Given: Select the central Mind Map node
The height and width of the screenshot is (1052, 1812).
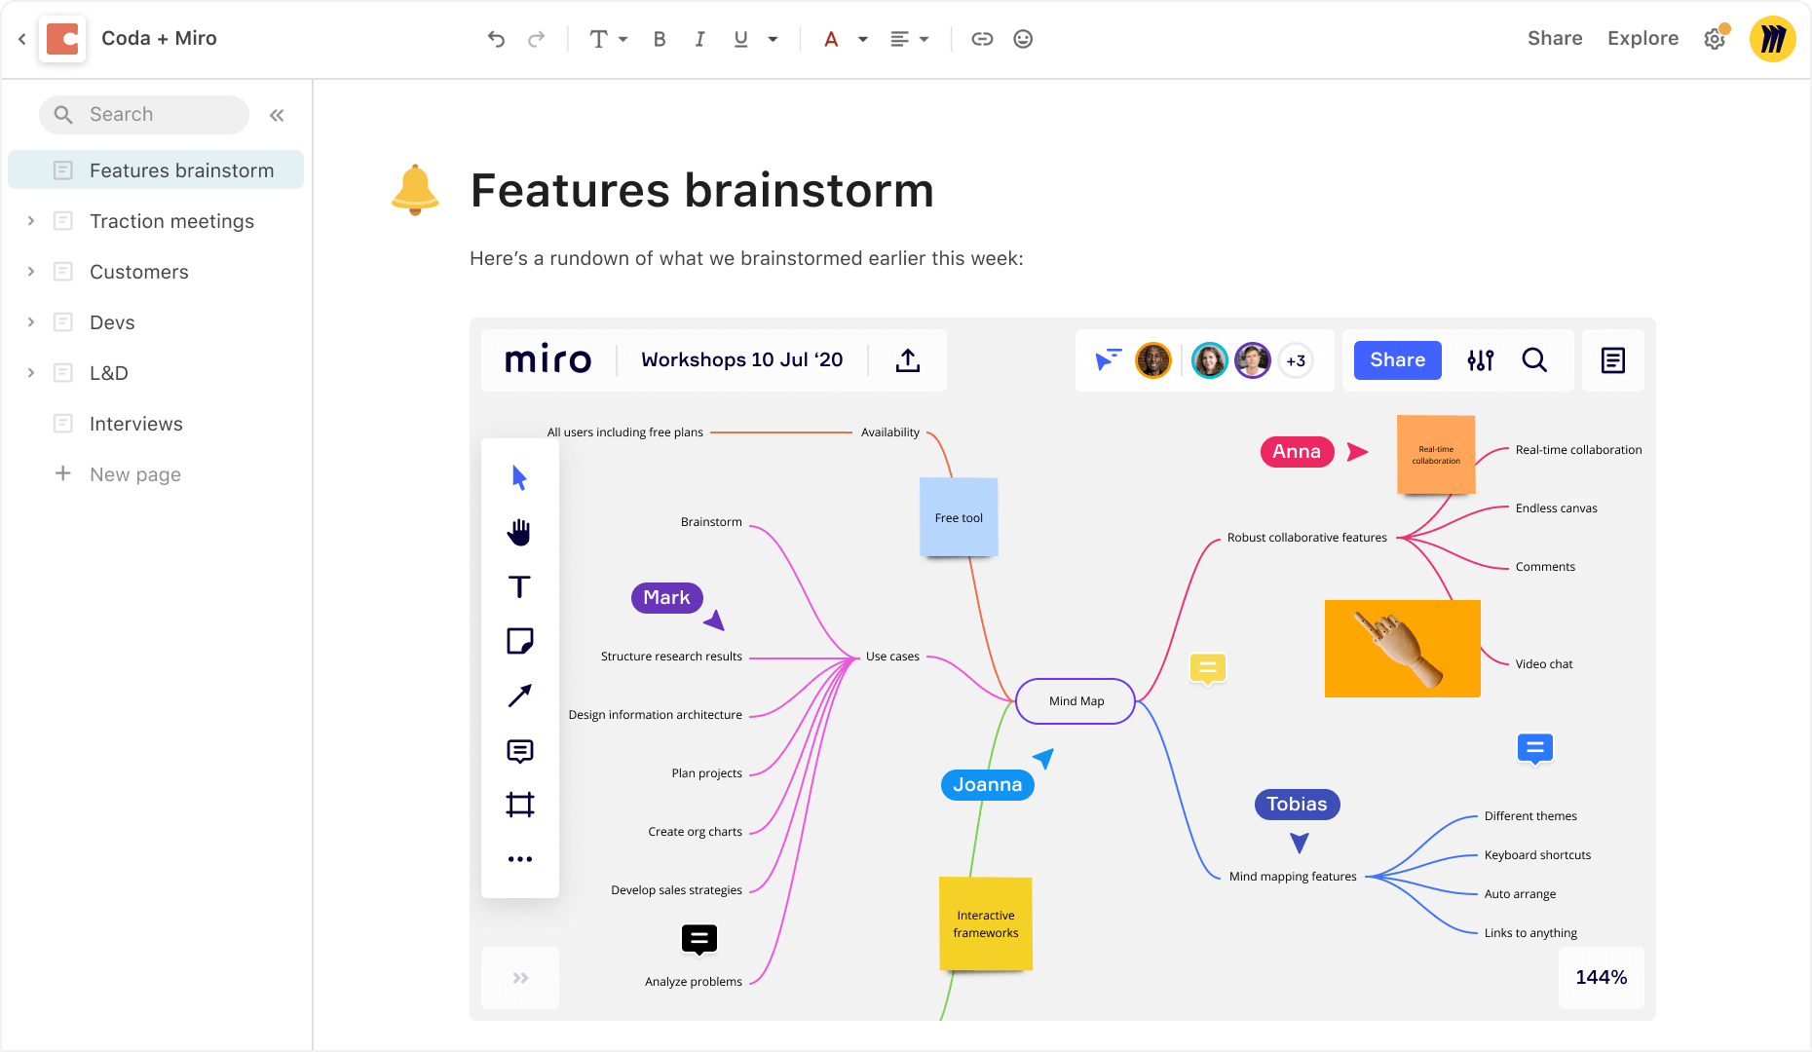Looking at the screenshot, I should (1076, 701).
